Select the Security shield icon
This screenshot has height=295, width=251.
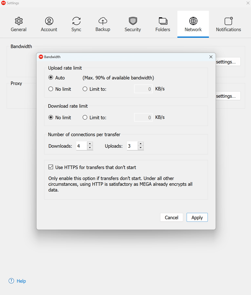133,21
